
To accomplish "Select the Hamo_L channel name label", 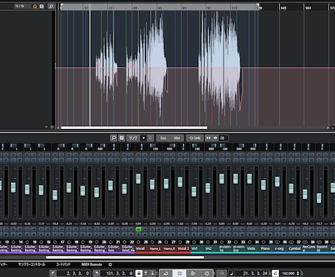I will tap(155, 249).
